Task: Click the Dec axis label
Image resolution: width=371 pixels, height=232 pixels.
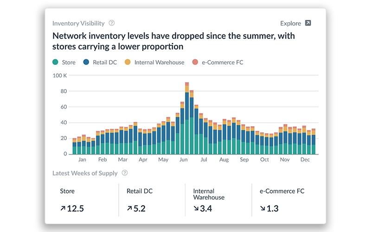Action: 305,160
